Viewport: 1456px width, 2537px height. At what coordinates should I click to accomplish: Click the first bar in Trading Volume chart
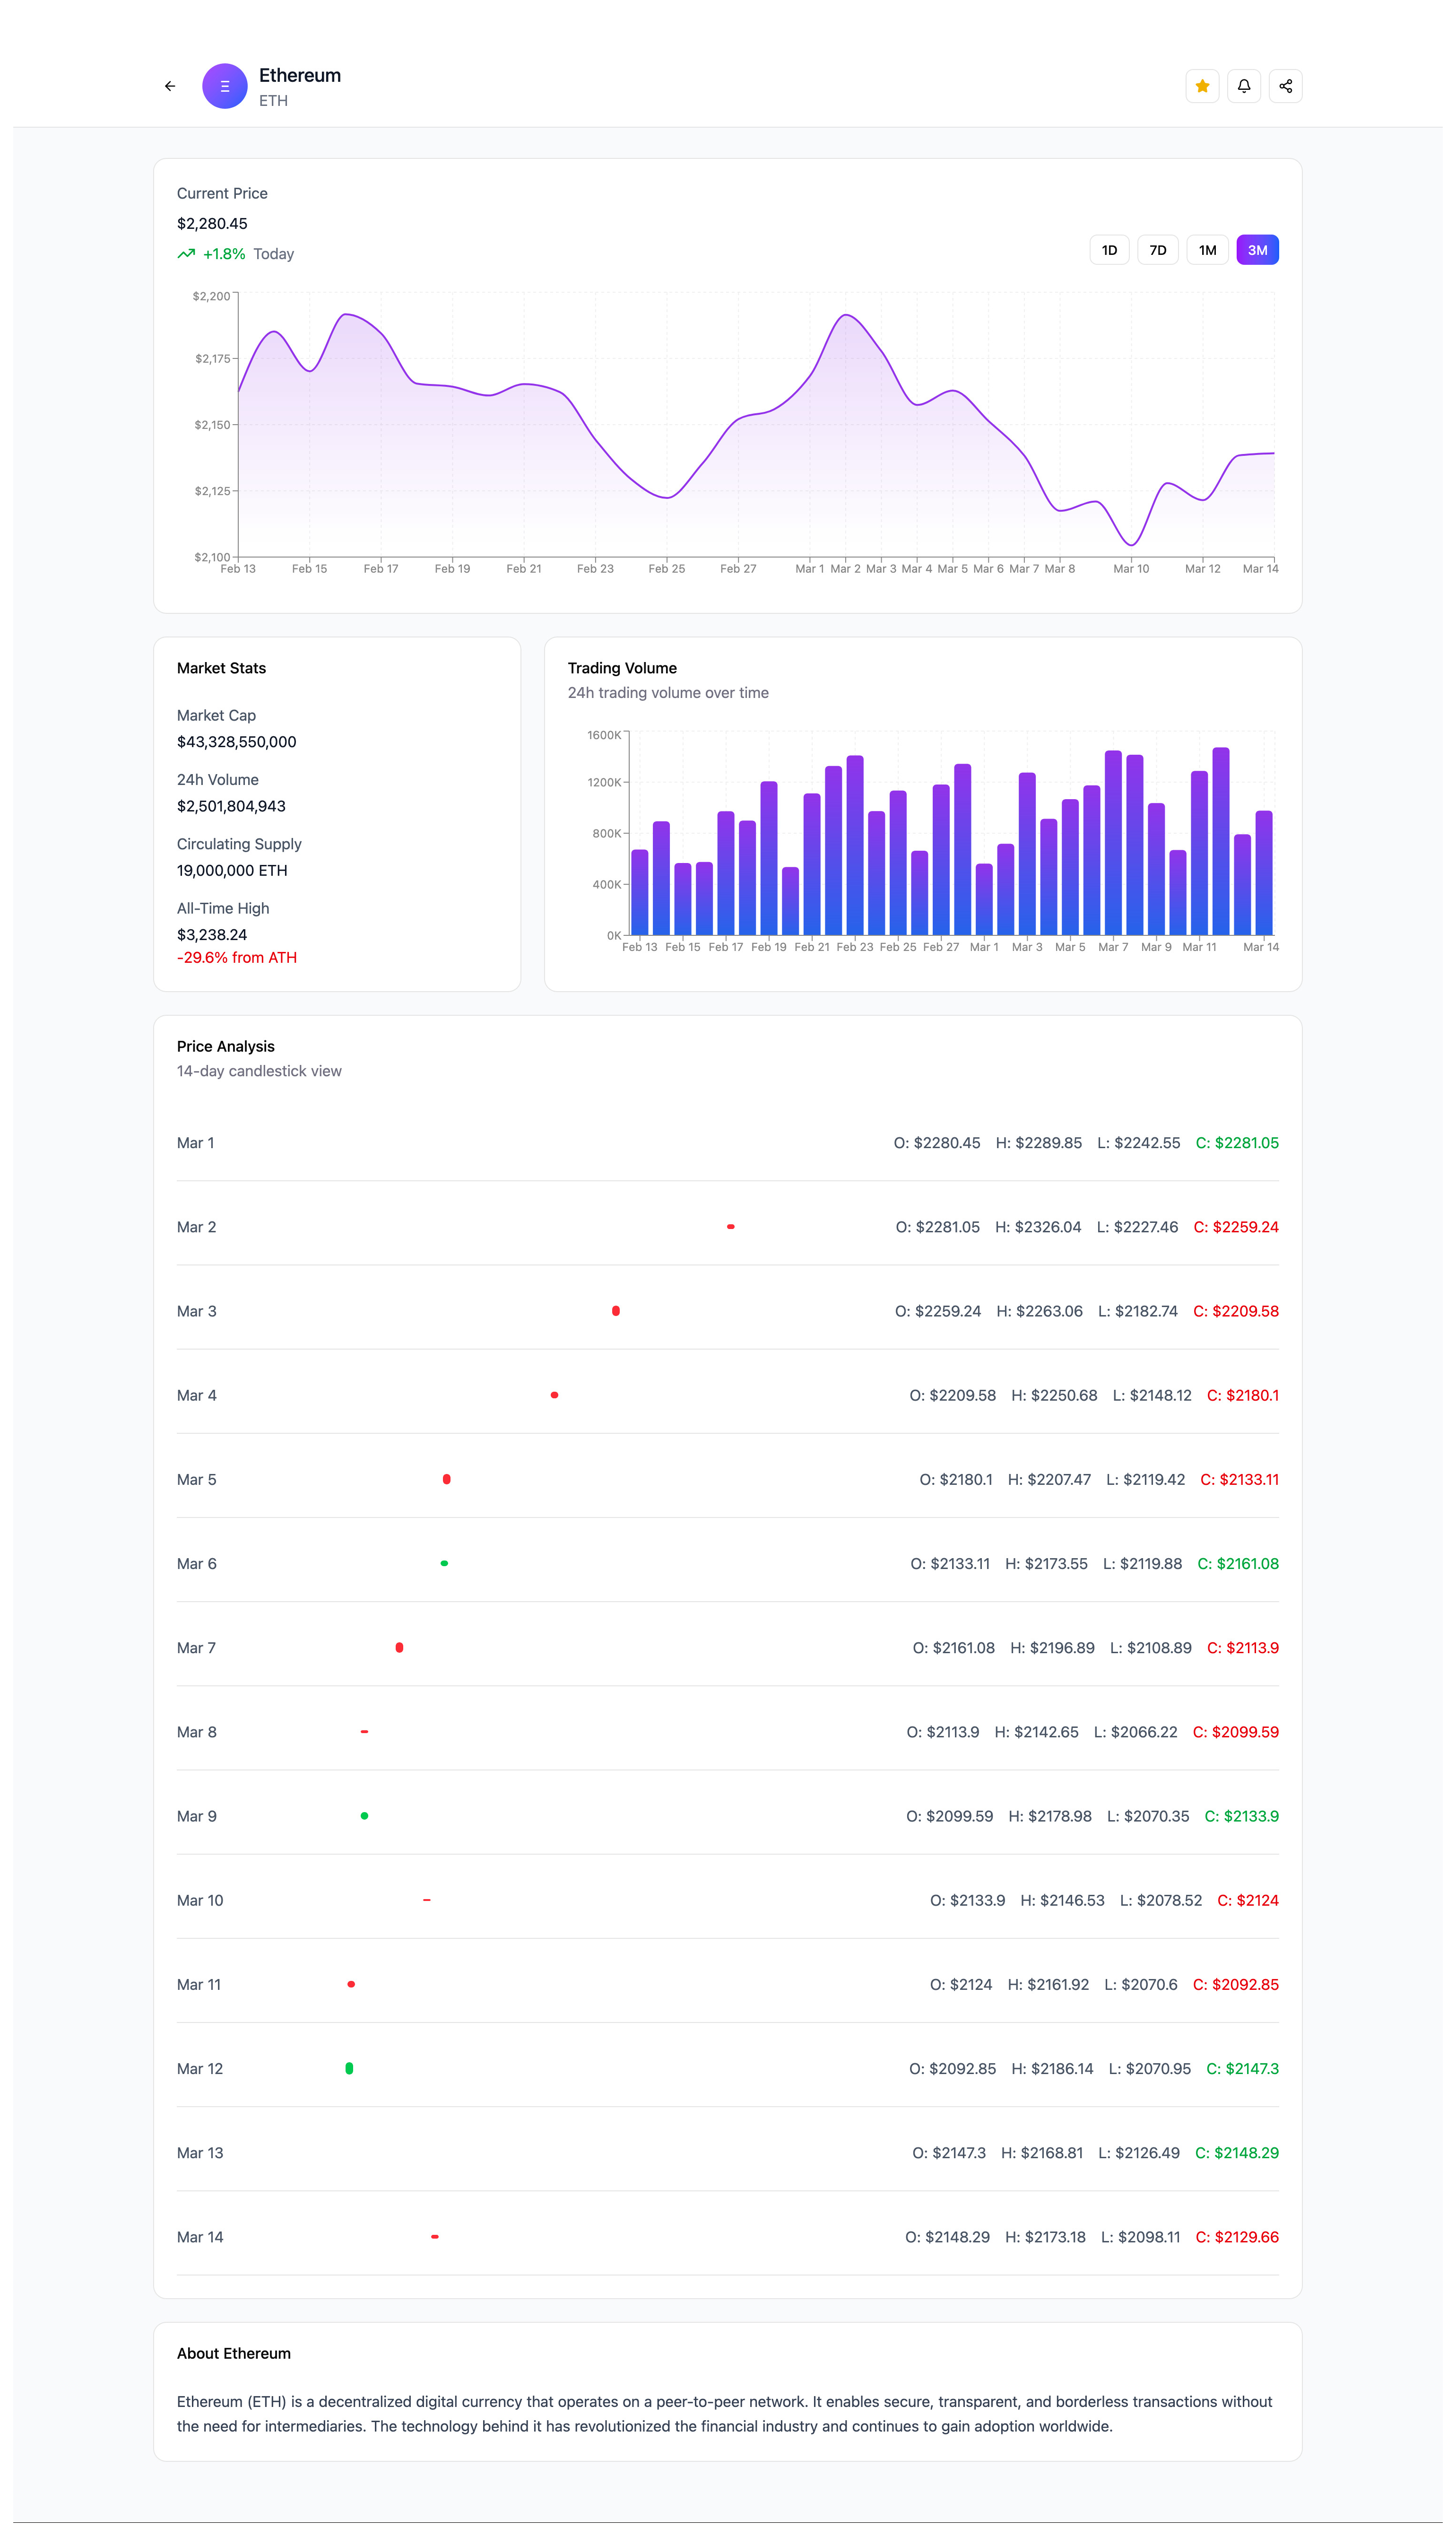pyautogui.click(x=640, y=892)
